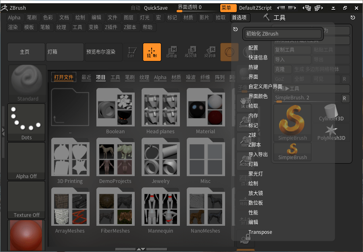Select the large SimpleBrush tool thumbnail
363x252 pixels.
coord(292,122)
